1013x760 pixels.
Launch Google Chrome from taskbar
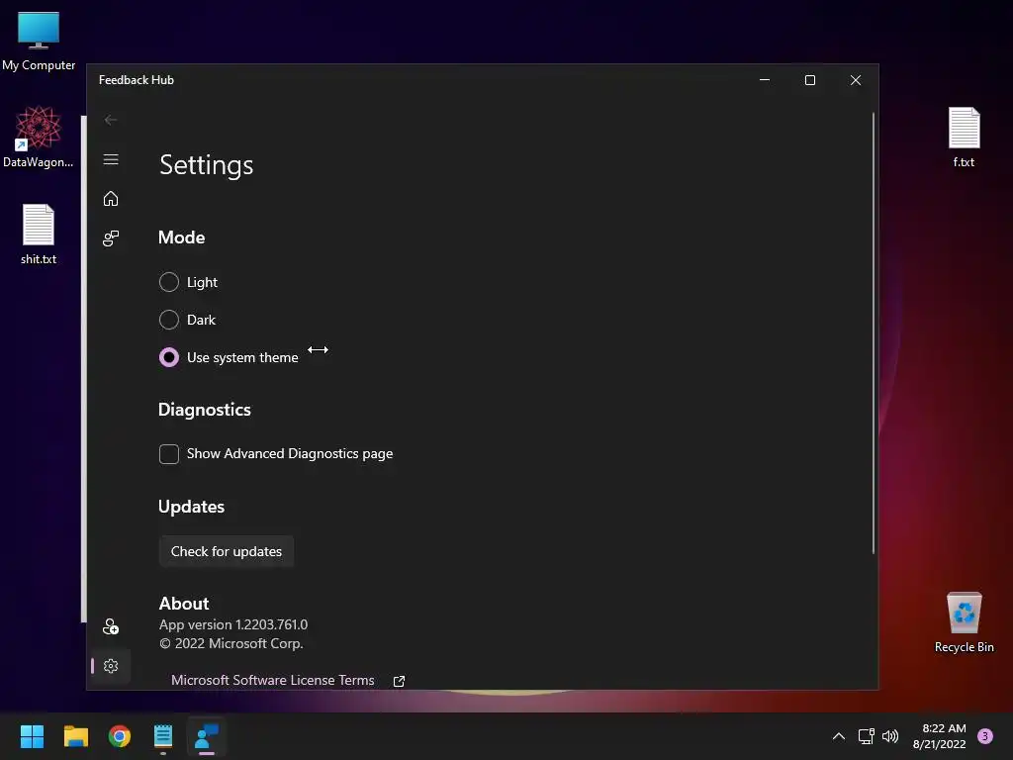[x=120, y=736]
